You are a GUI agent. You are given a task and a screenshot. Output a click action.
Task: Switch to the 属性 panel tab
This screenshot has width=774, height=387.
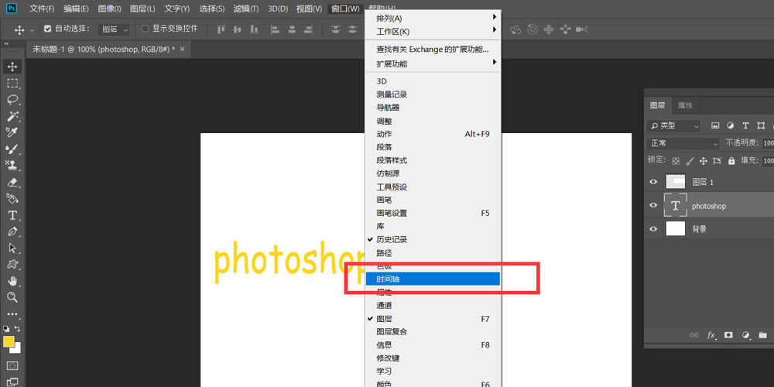(685, 105)
